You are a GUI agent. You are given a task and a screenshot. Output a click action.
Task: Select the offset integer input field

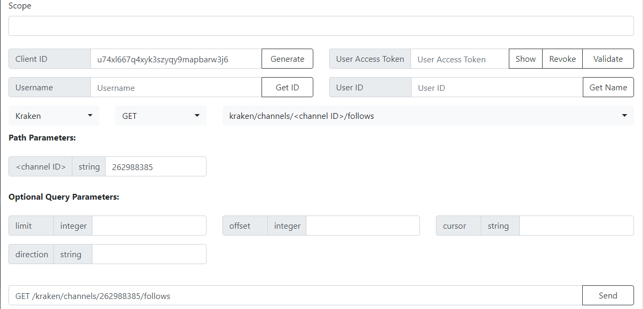click(362, 226)
